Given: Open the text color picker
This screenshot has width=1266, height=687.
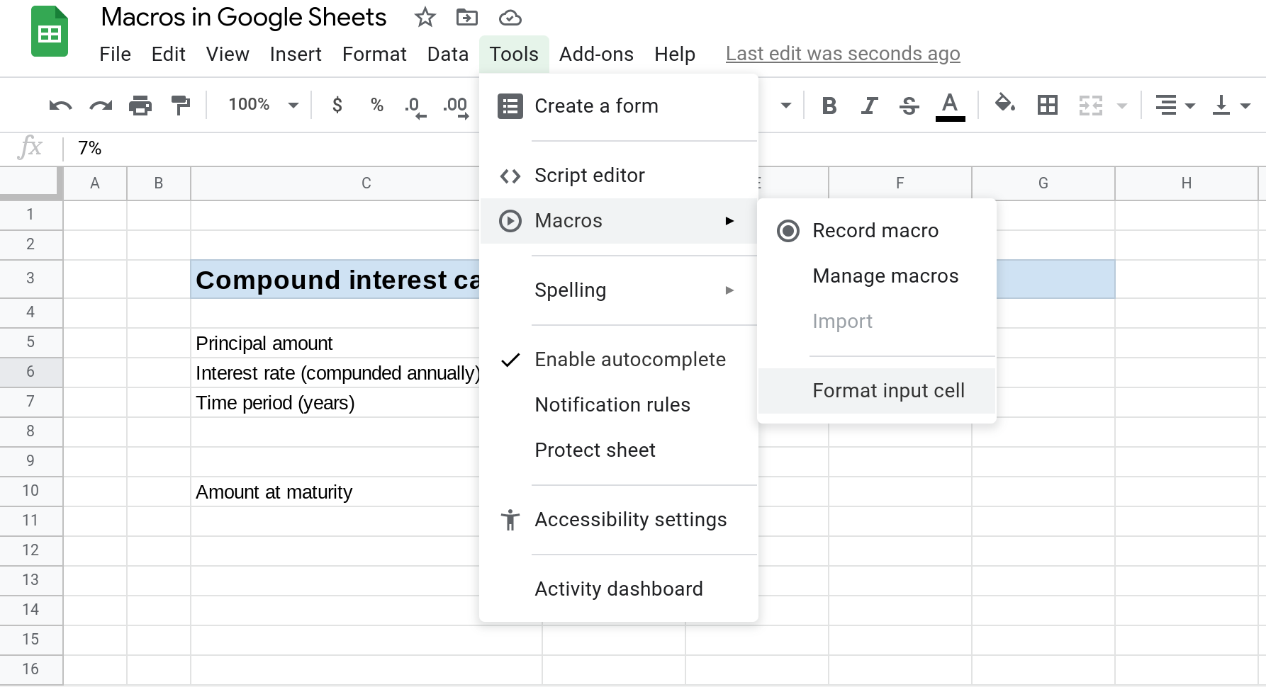Looking at the screenshot, I should coord(950,106).
